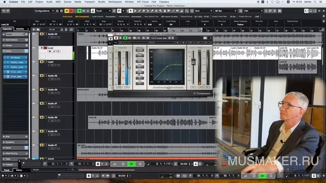
Task: Toggle Cycle in the transport bar over the tracks
Action: click(115, 164)
